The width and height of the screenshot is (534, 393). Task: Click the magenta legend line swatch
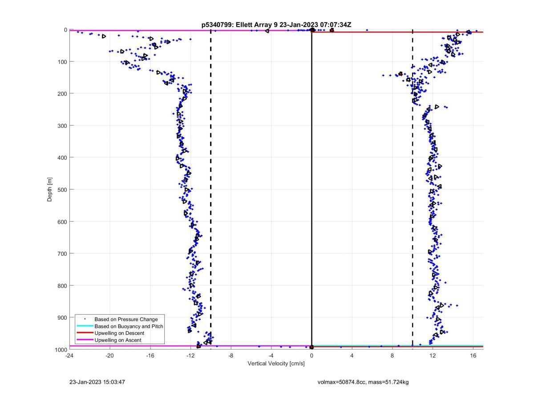(x=85, y=340)
